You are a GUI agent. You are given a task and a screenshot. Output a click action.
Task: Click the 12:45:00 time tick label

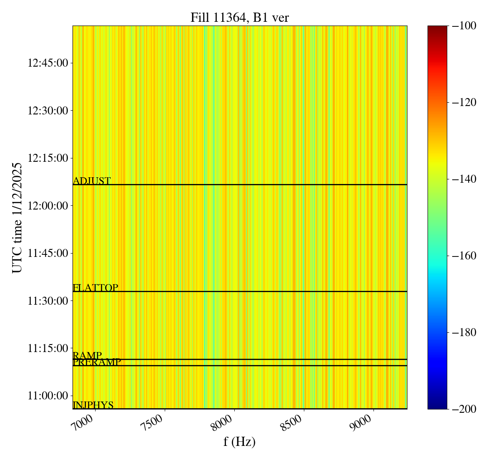tap(48, 63)
